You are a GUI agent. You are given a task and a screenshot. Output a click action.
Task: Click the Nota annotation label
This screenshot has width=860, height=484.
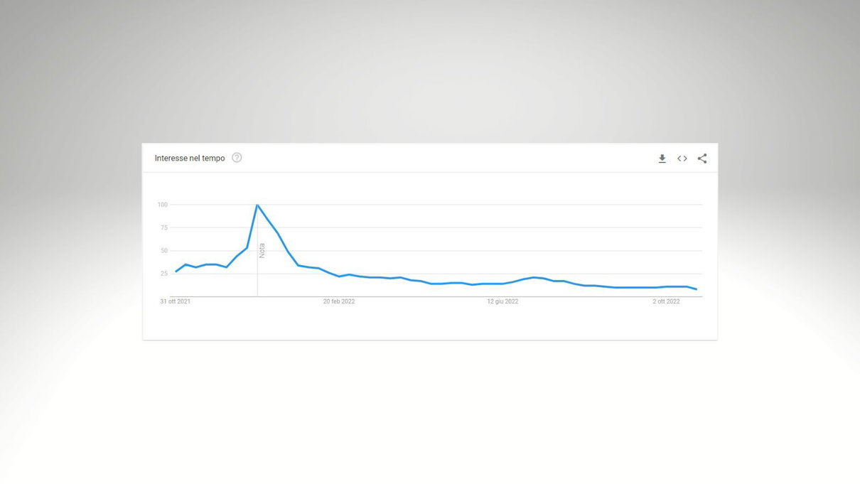point(262,250)
